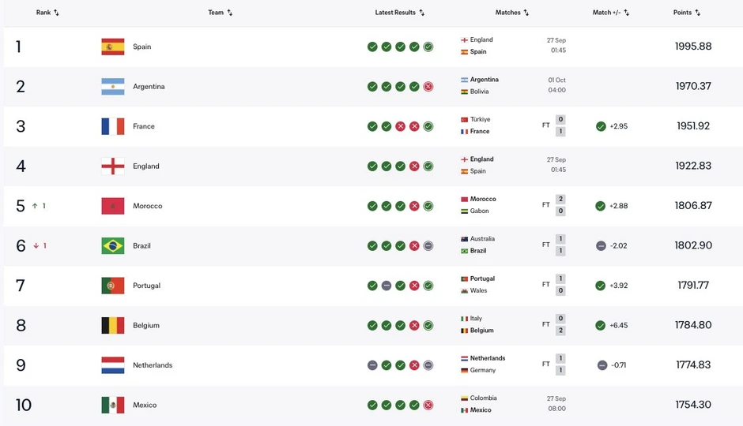
Task: Click the Netherlands flag icon
Action: [113, 365]
